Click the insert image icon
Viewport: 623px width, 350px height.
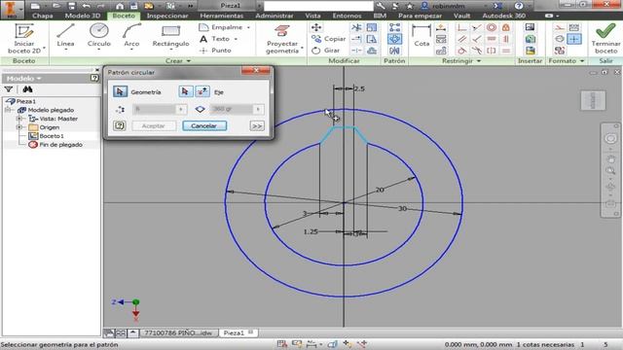[530, 27]
